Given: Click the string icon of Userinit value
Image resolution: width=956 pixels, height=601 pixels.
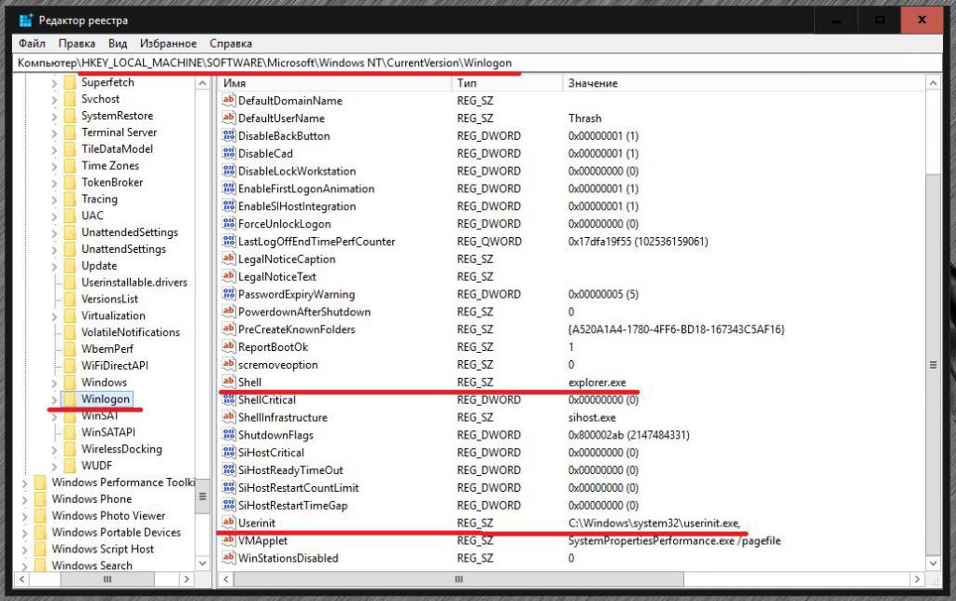Looking at the screenshot, I should point(229,523).
